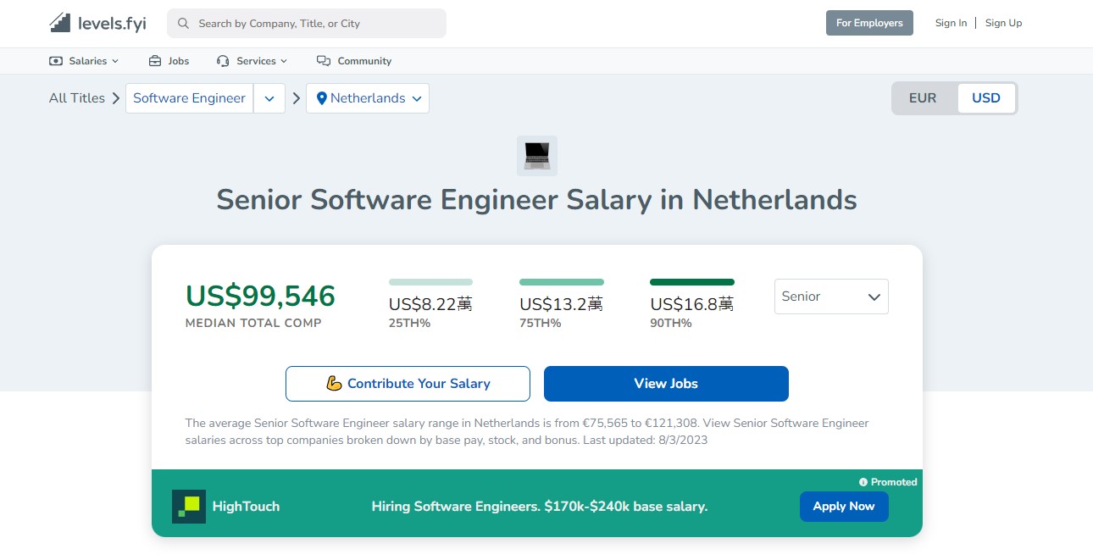Click the Contribute Your Salary button
The width and height of the screenshot is (1093, 560).
click(x=408, y=384)
